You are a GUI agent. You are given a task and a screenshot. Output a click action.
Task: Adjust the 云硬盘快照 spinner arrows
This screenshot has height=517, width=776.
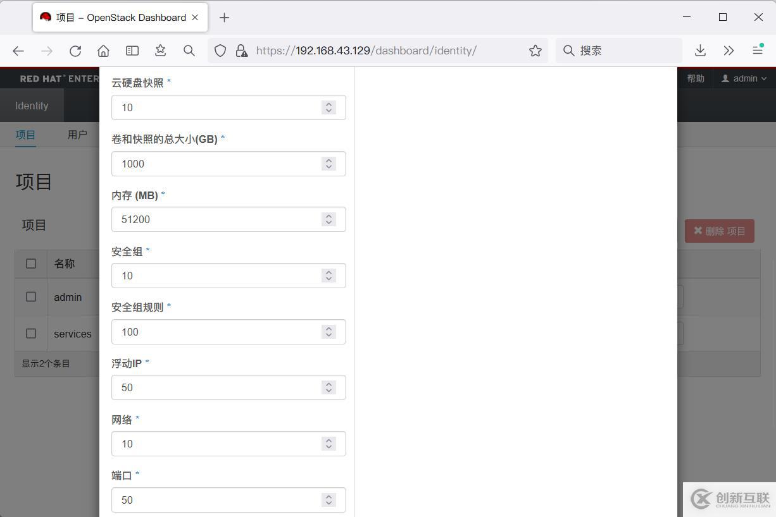coord(329,107)
